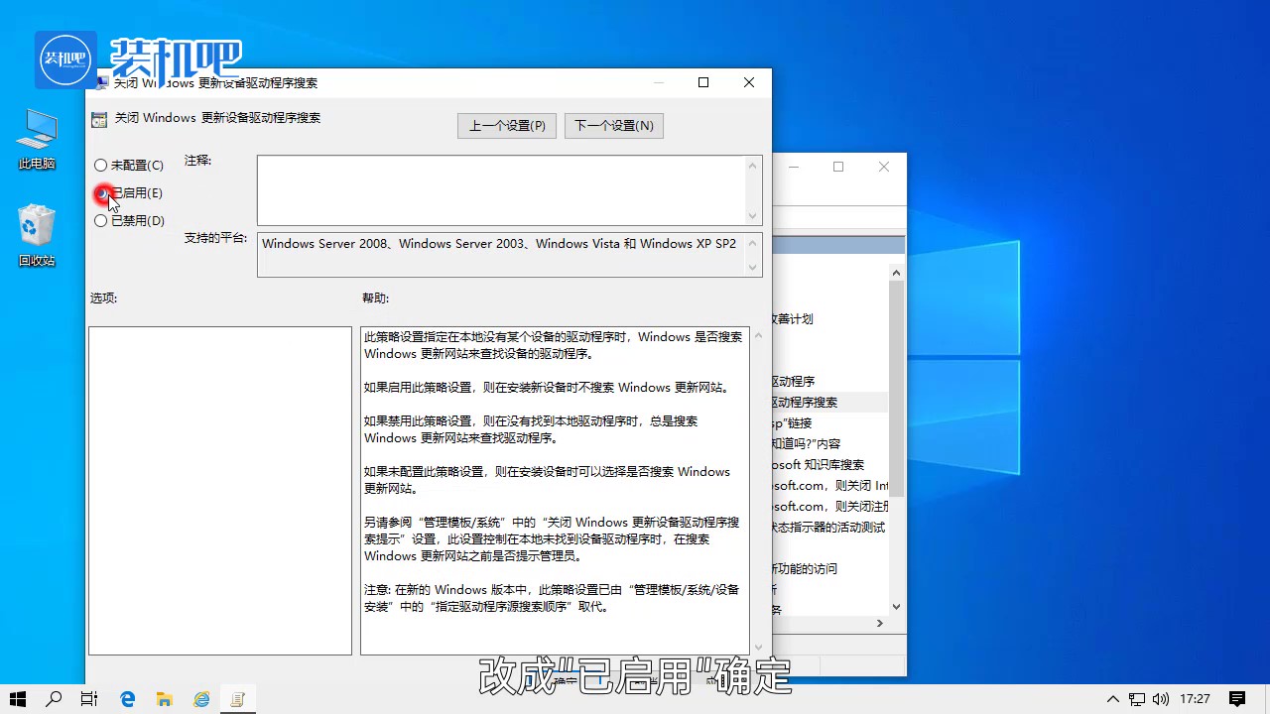Open File Explorer from the taskbar
Image resolution: width=1270 pixels, height=714 pixels.
(165, 698)
